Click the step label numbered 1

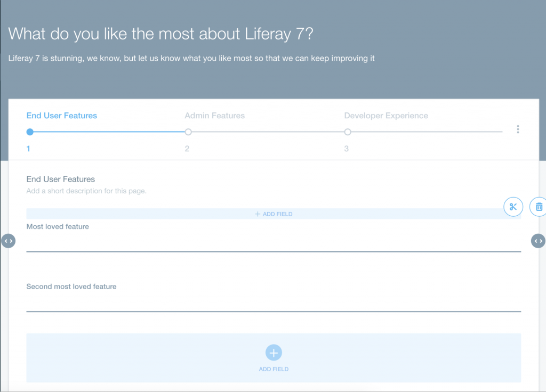pyautogui.click(x=28, y=148)
